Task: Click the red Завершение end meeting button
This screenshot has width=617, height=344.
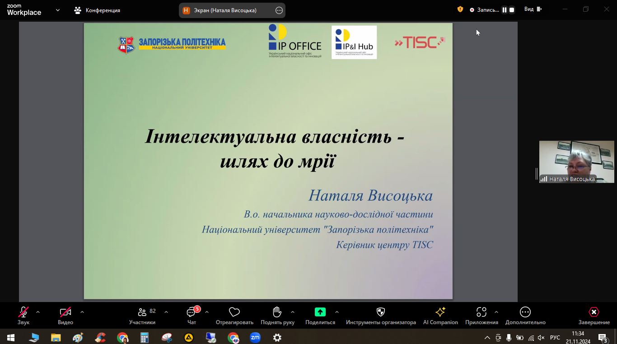Action: [x=594, y=312]
